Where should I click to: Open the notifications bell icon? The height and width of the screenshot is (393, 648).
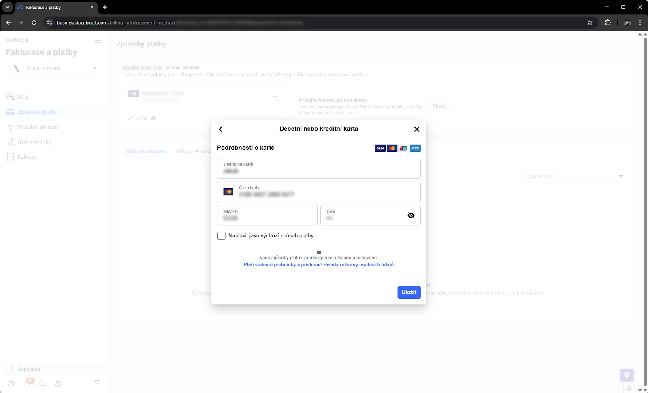tap(27, 384)
